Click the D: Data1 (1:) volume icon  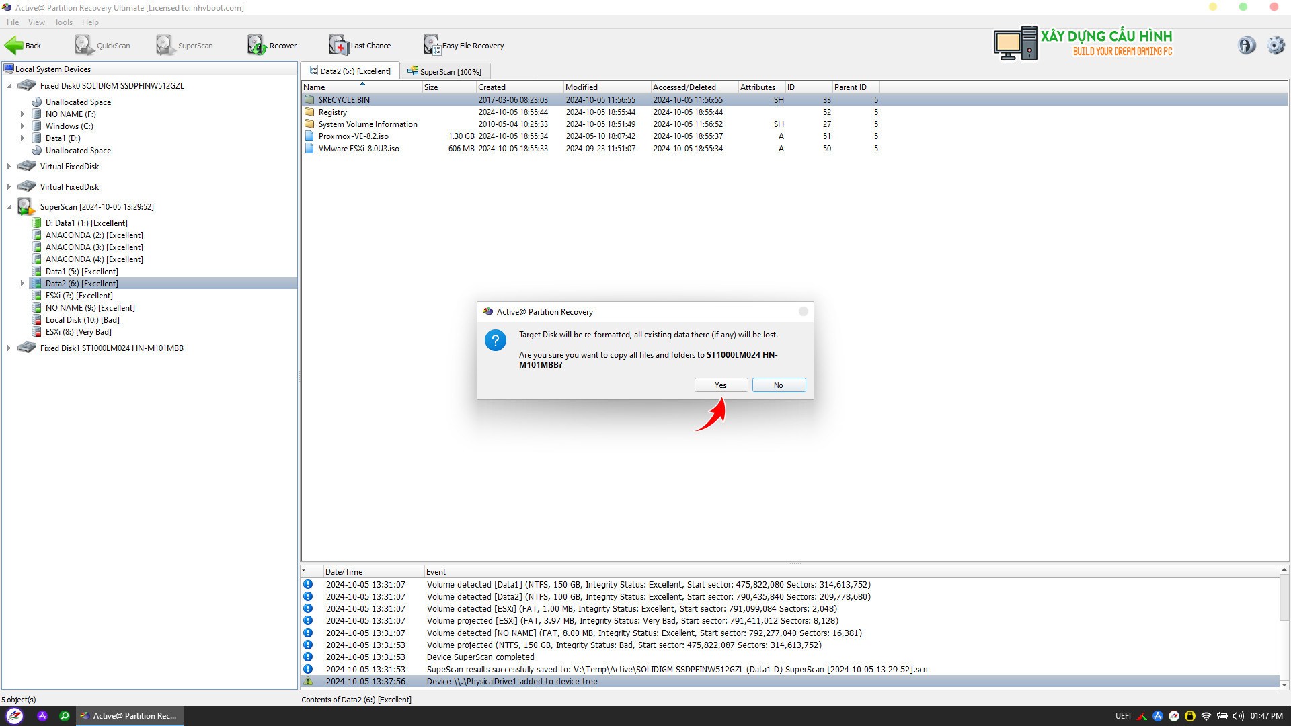tap(37, 223)
